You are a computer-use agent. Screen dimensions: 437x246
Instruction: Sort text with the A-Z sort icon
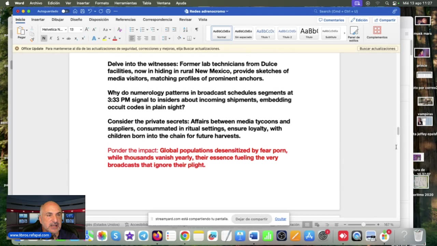coord(185,30)
